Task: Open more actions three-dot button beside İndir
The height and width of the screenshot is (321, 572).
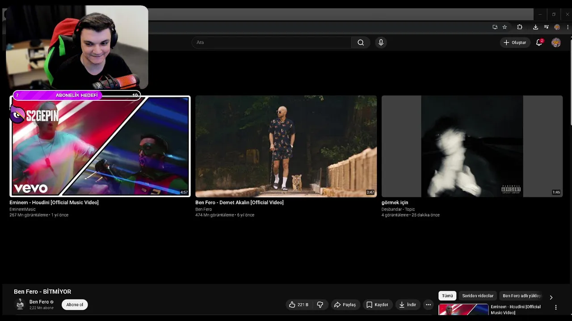Action: click(428, 305)
